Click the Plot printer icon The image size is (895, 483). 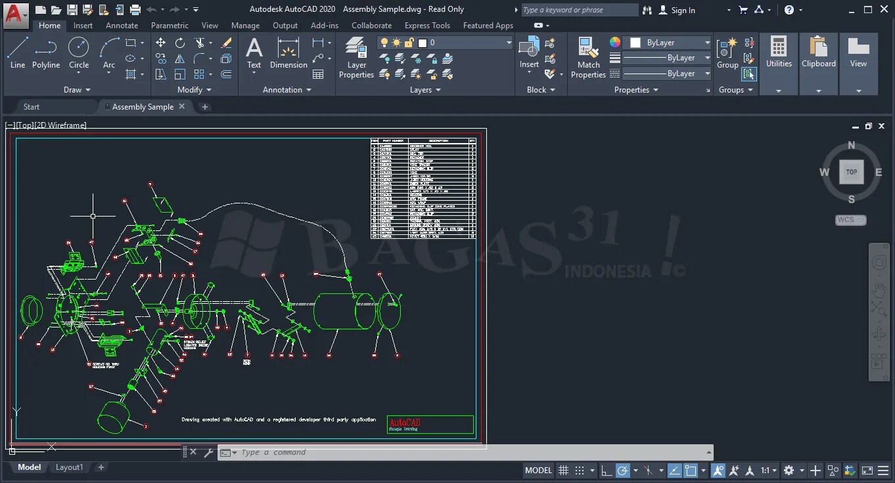coord(135,9)
